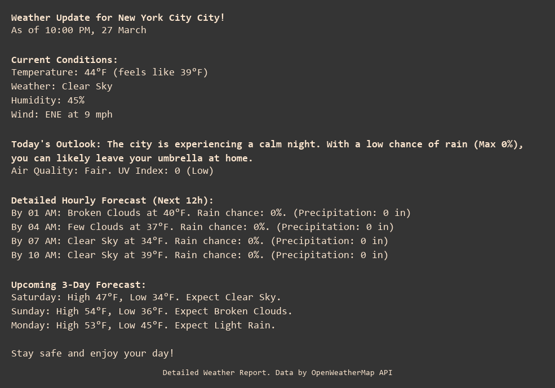Click the Today's Outlook summary text
This screenshot has width=555, height=388.
point(267,144)
